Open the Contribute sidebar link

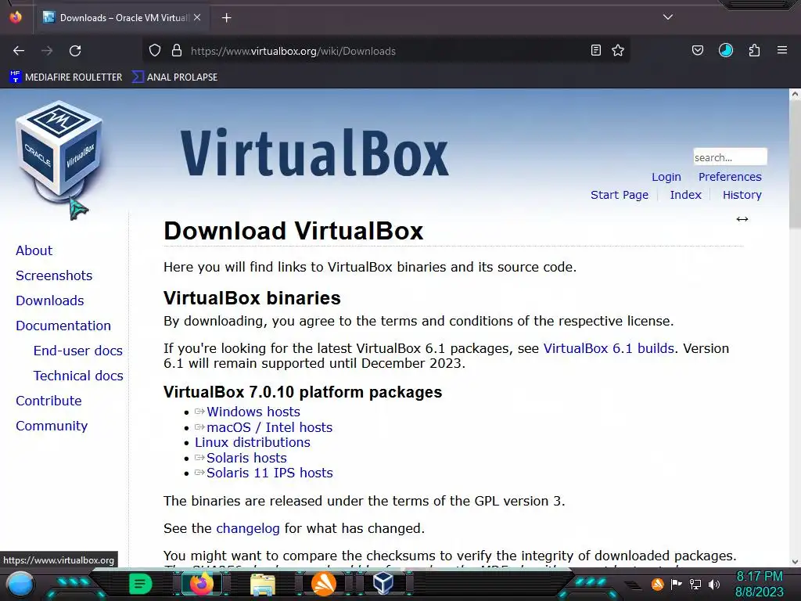(48, 401)
